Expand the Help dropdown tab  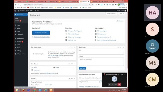121,14
